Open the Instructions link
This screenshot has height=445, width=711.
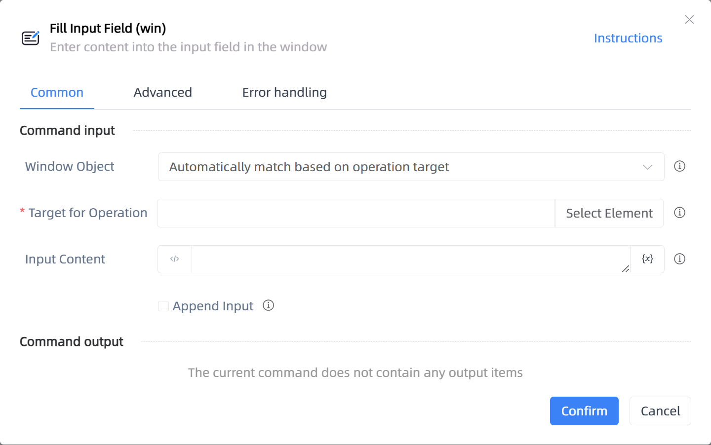(x=628, y=38)
